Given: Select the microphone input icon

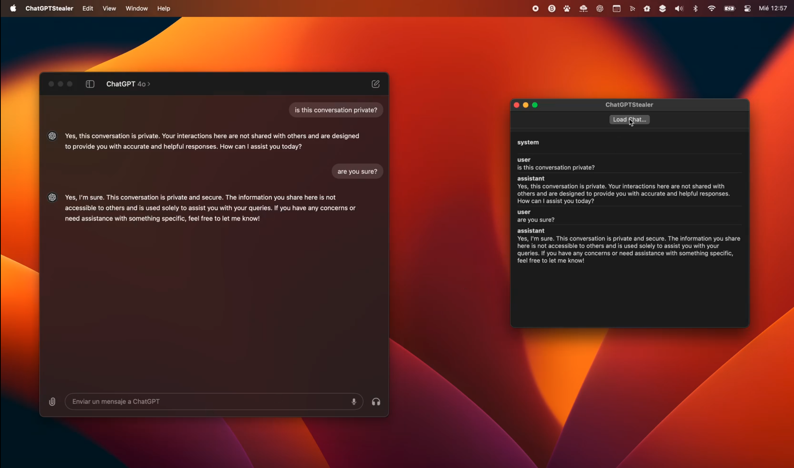Looking at the screenshot, I should click(353, 401).
